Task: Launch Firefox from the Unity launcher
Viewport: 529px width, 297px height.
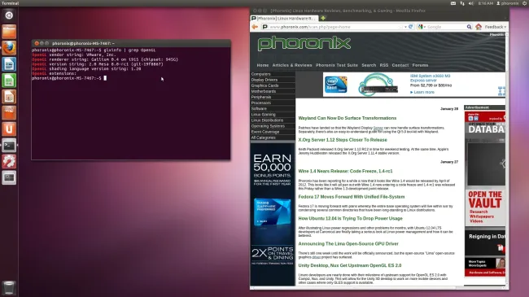Action: pos(9,48)
